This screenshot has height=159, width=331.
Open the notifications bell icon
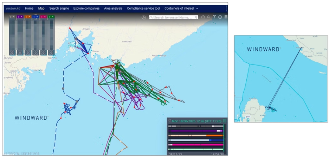pyautogui.click(x=209, y=17)
